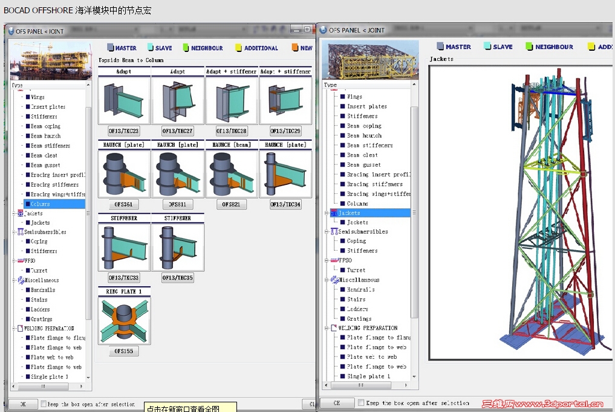Click the jacket 3D model preview

(522, 213)
